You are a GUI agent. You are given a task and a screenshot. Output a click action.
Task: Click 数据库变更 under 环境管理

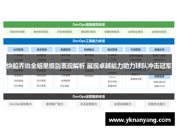click(136, 79)
